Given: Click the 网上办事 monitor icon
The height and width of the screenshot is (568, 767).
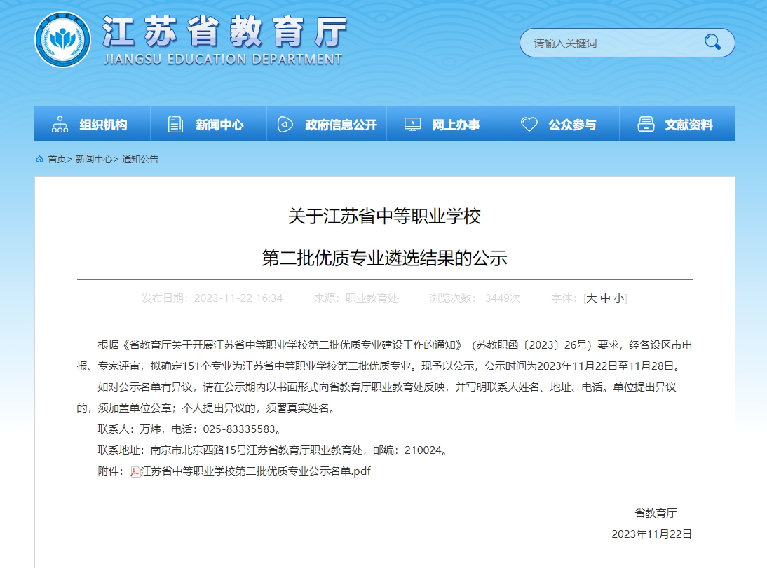Looking at the screenshot, I should tap(412, 125).
